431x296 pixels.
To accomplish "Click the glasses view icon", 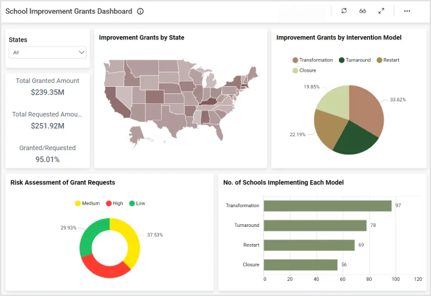I will [362, 11].
